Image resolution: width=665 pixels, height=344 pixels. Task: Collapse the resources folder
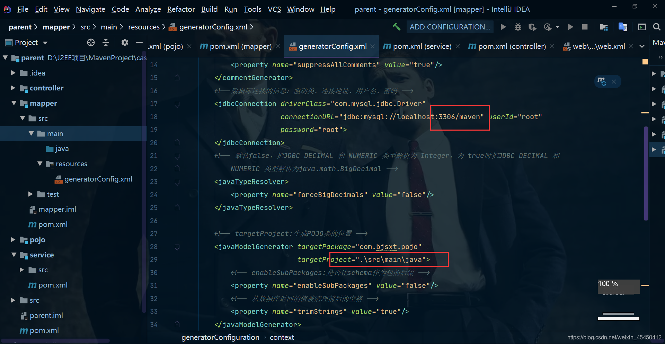pos(40,164)
